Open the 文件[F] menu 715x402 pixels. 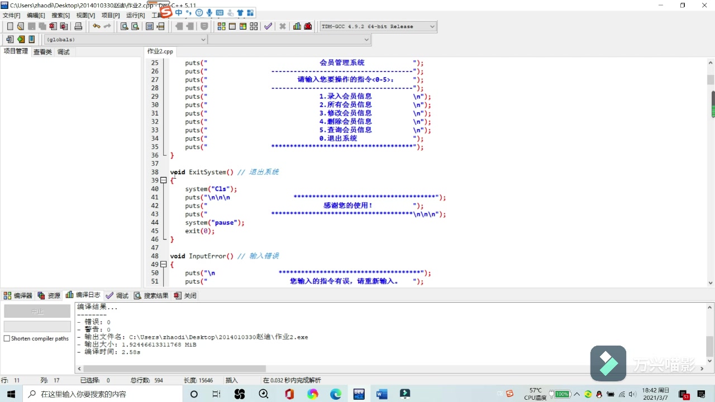coord(11,16)
